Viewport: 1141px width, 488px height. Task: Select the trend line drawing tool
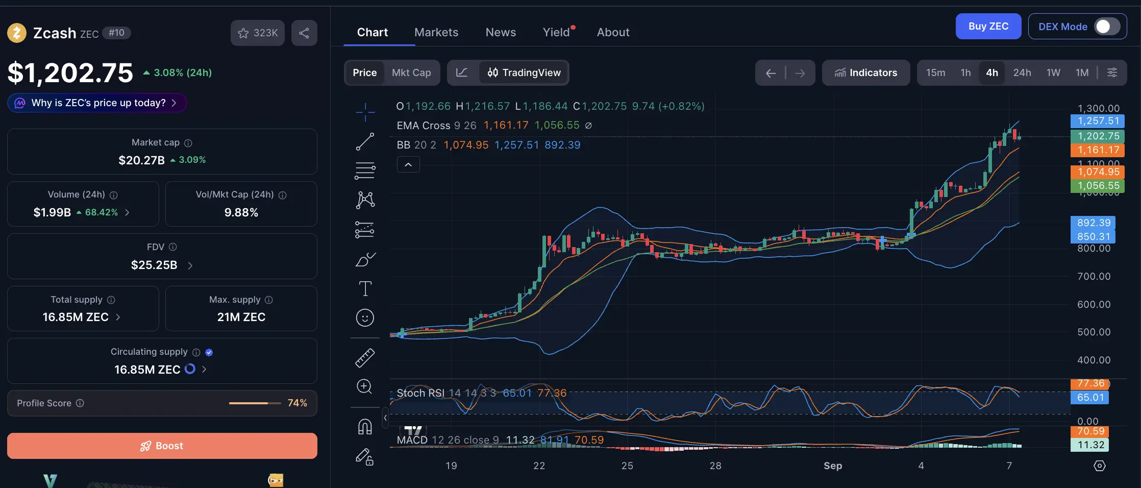pos(365,141)
